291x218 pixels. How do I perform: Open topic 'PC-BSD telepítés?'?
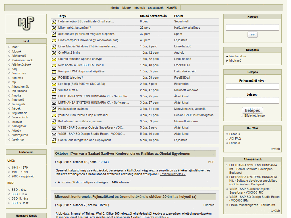70,77
